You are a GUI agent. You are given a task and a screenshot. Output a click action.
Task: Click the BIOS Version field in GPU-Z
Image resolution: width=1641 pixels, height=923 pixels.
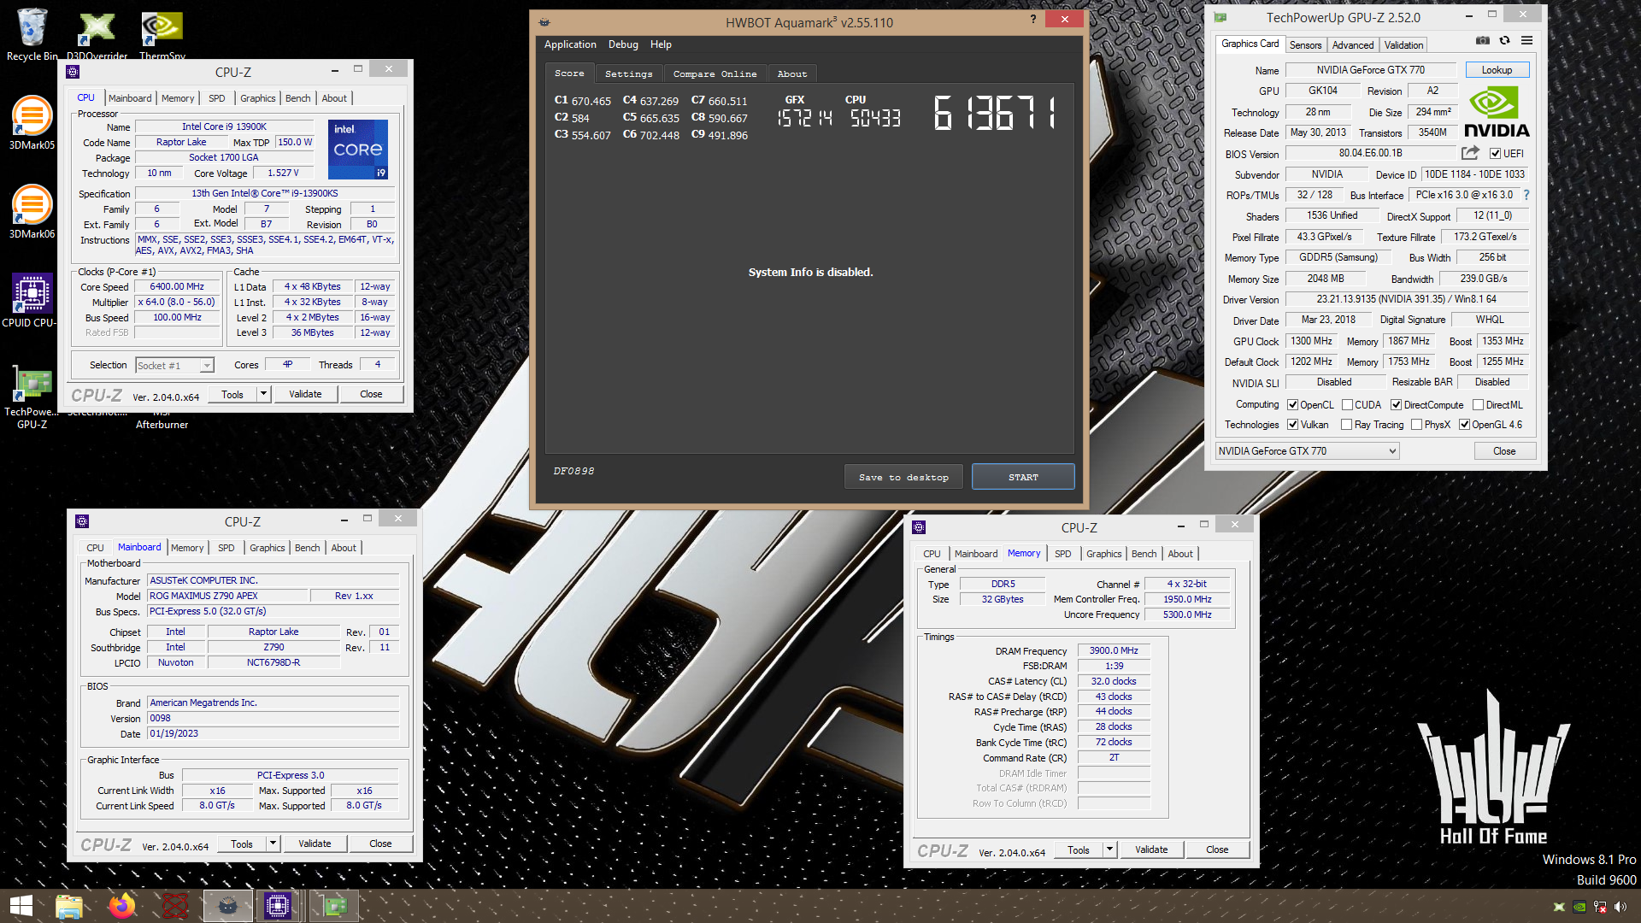(1369, 154)
